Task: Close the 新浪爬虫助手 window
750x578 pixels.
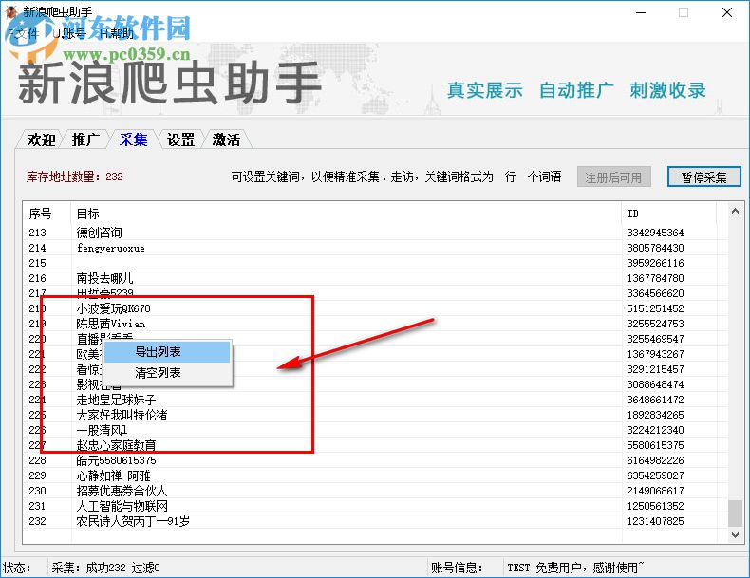Action: [x=727, y=12]
